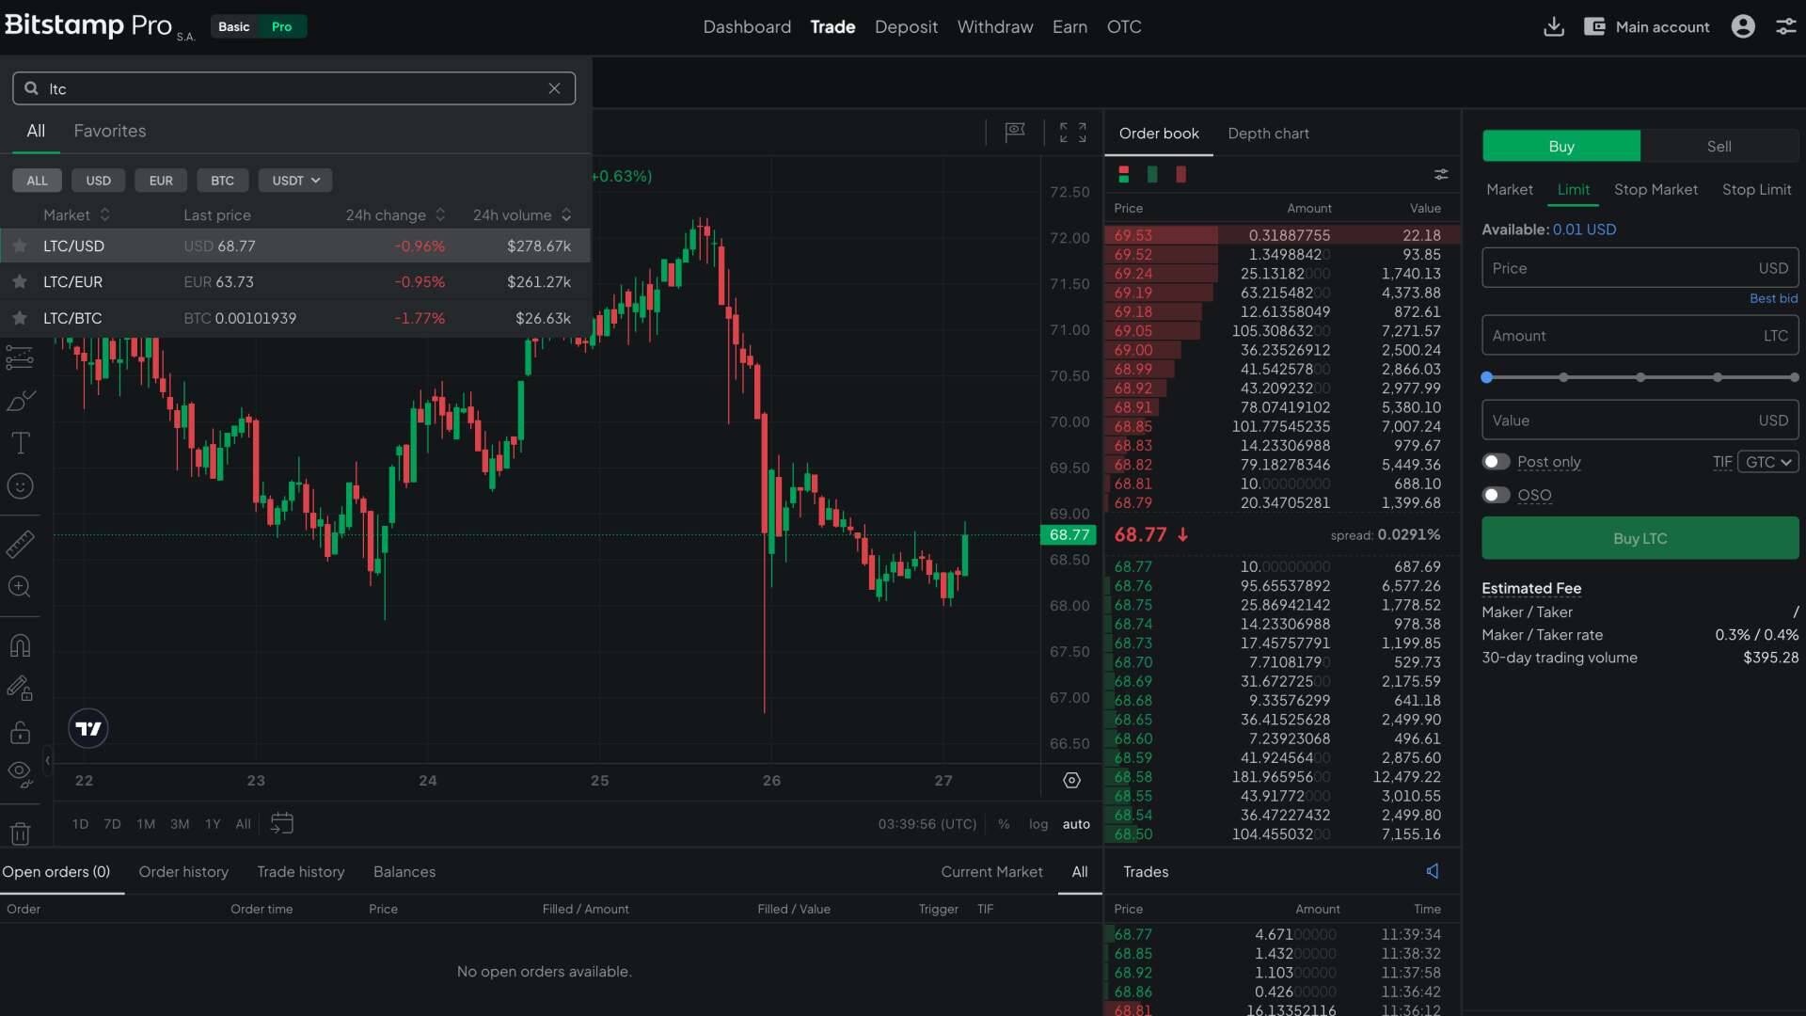Image resolution: width=1806 pixels, height=1016 pixels.
Task: Select Depth chart tab
Action: click(1268, 133)
